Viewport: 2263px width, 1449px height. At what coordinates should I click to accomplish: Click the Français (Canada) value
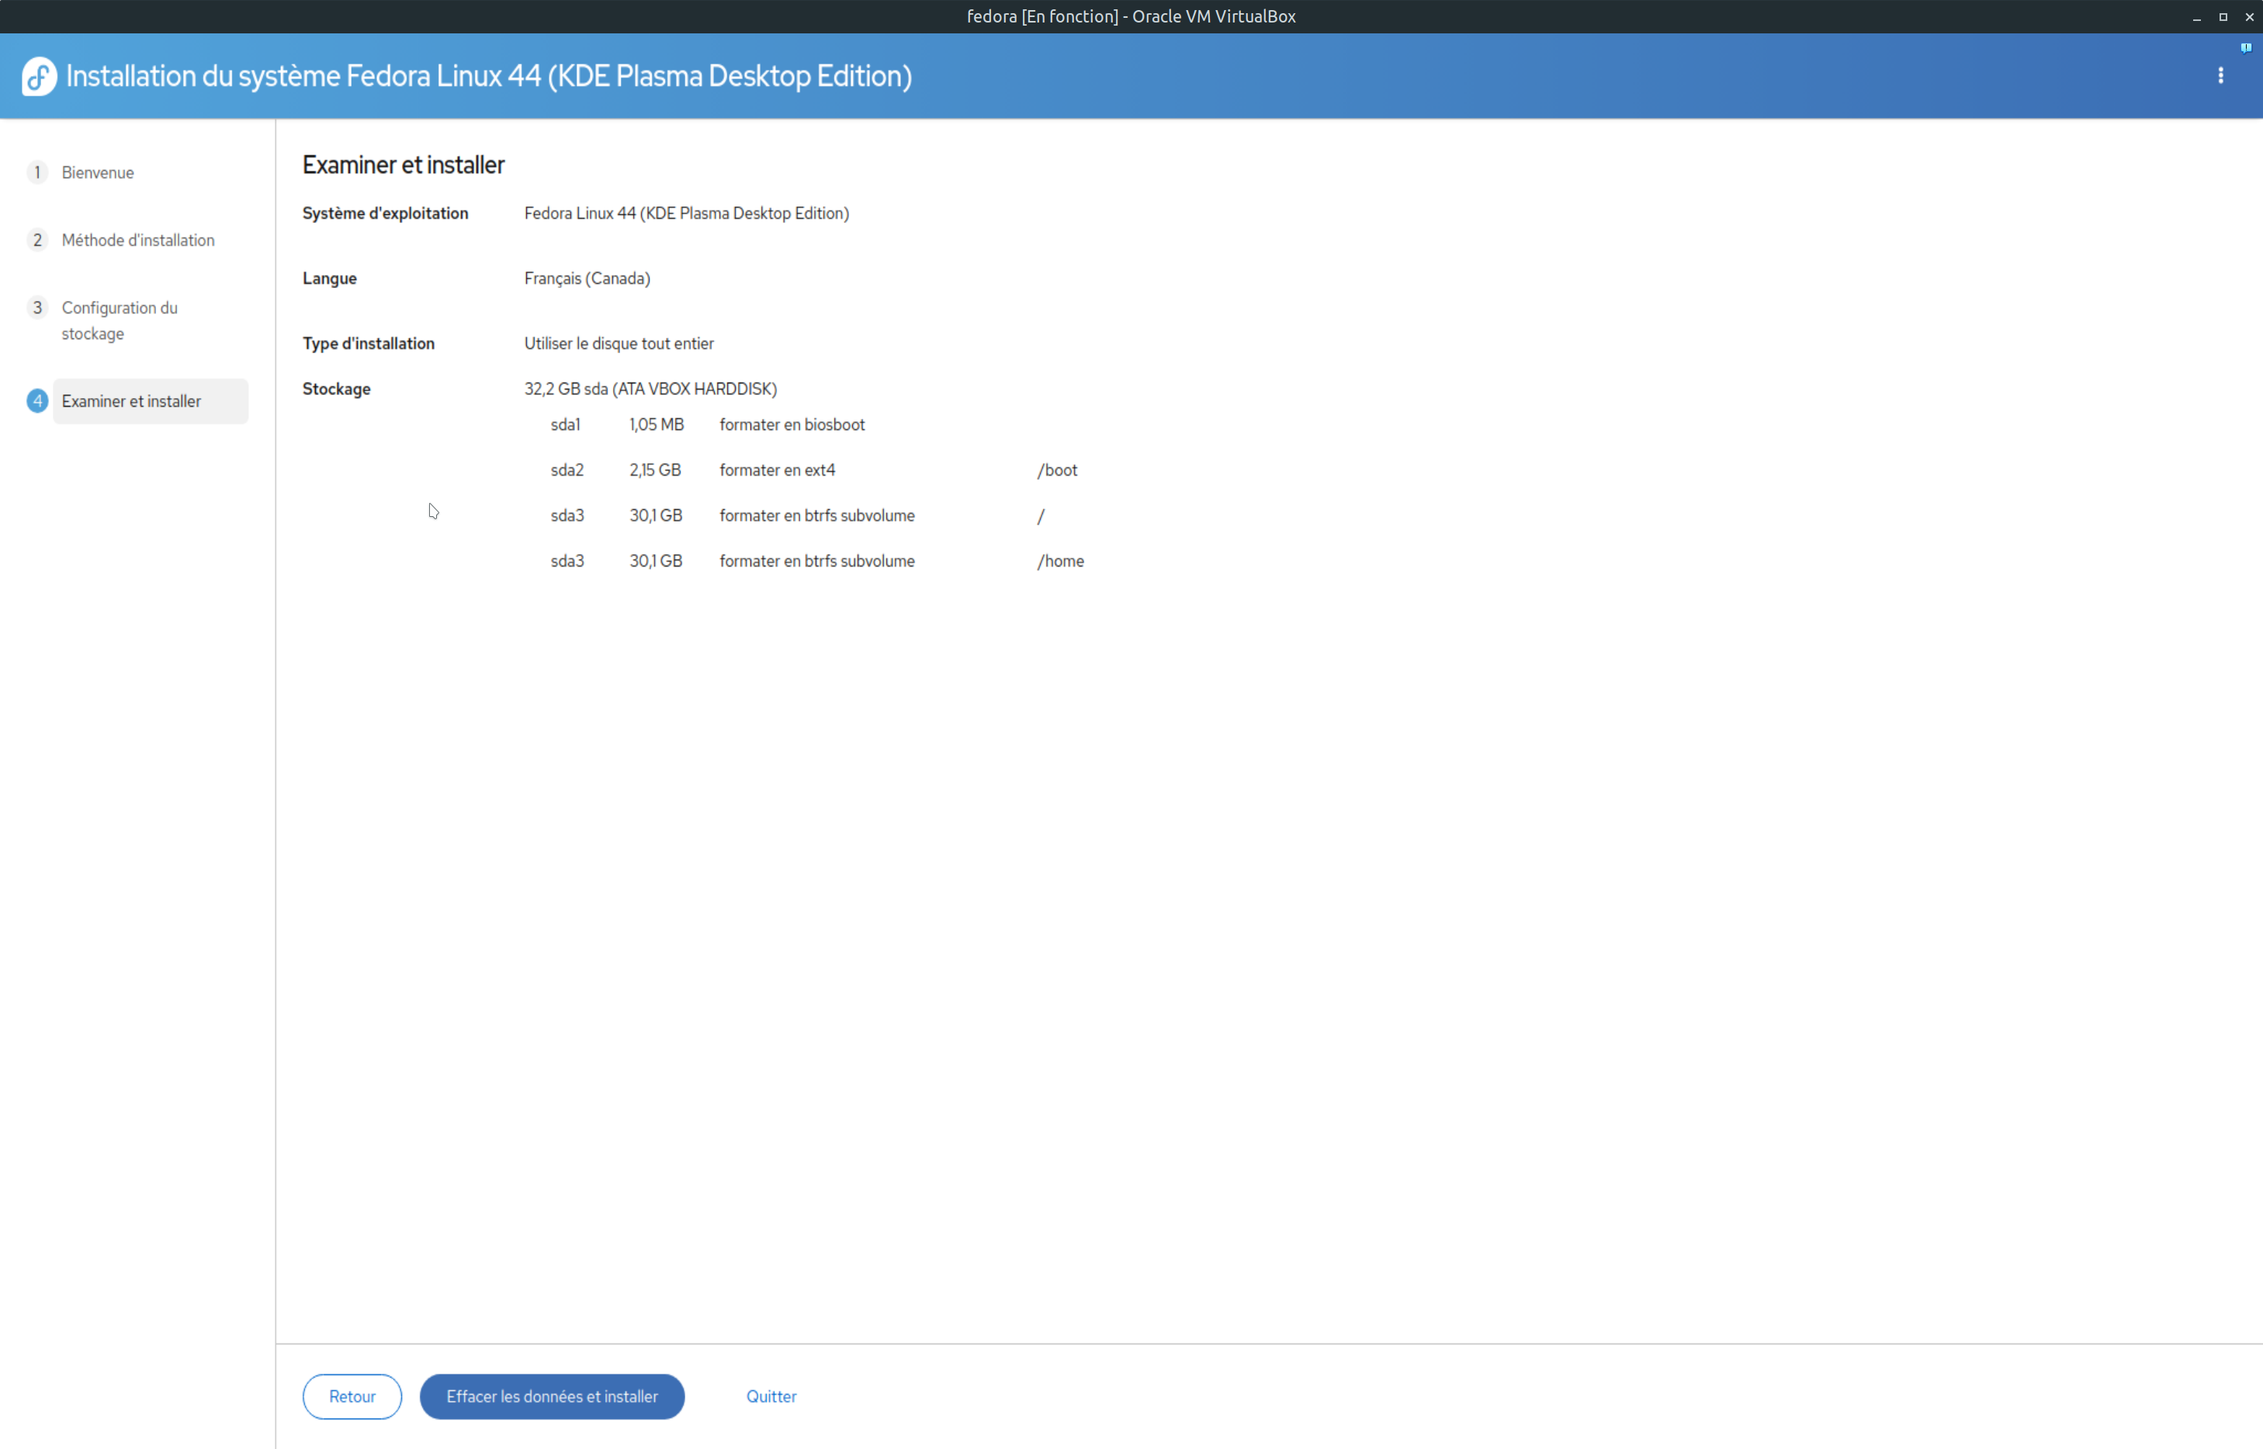587,279
